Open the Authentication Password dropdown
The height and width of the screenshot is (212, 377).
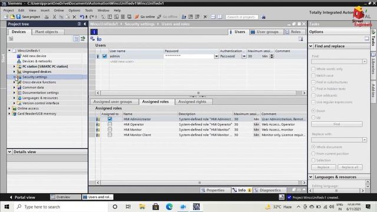pyautogui.click(x=244, y=57)
